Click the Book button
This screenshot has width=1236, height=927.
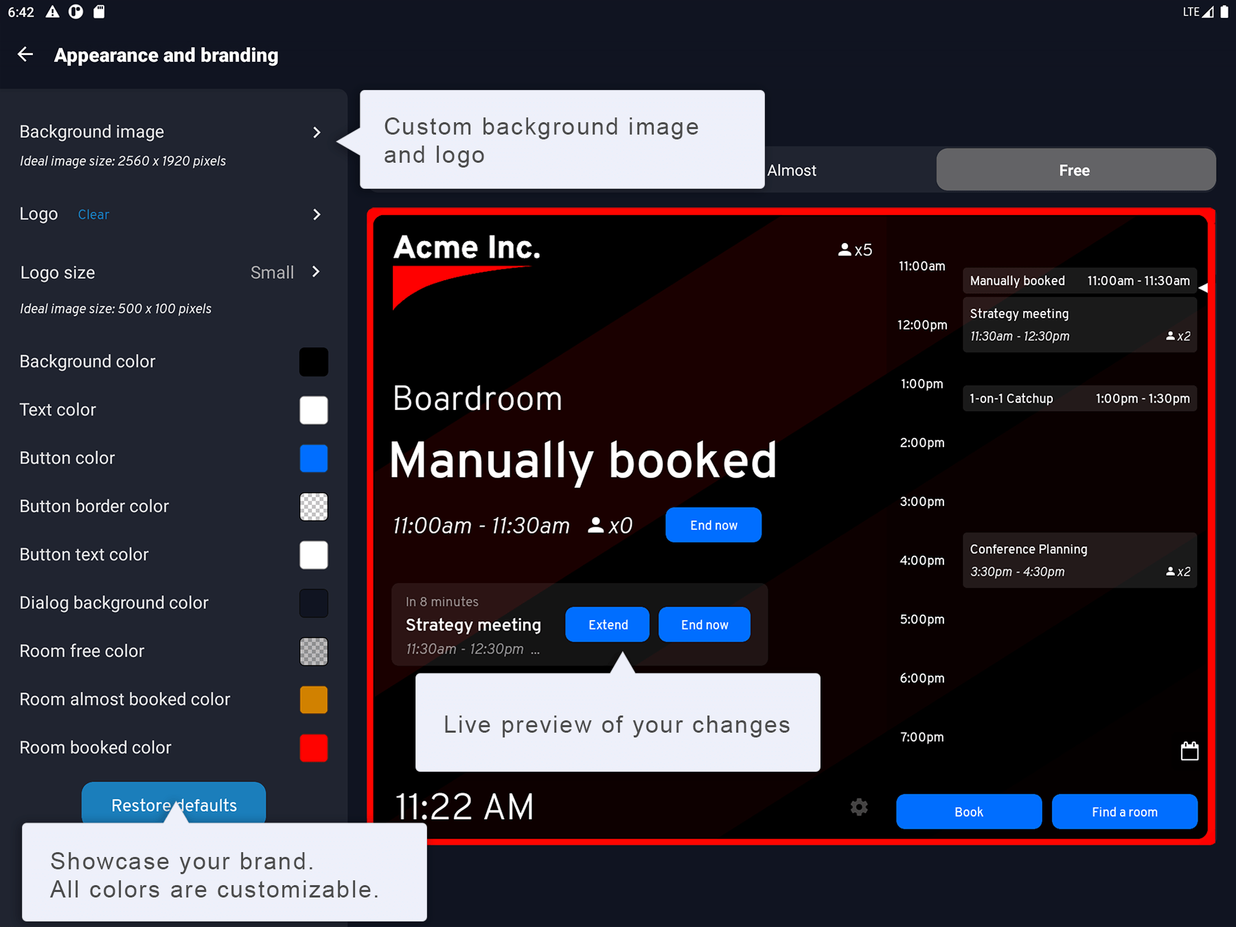click(x=969, y=812)
